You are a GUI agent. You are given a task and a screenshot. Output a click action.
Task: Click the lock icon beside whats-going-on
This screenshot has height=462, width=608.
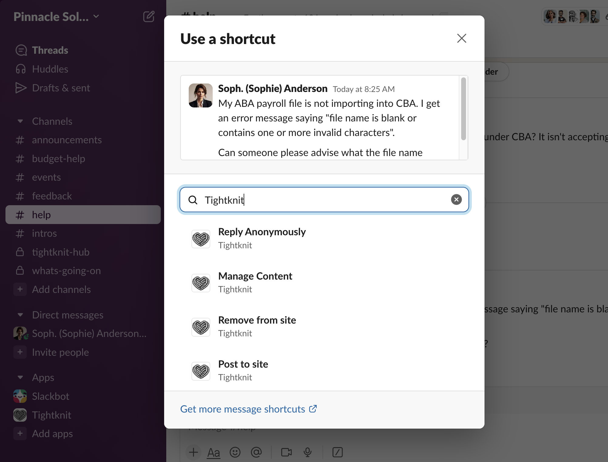point(20,270)
